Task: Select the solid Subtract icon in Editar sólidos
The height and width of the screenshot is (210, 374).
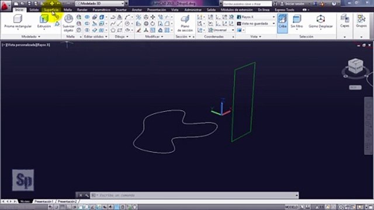Action: coord(87,23)
